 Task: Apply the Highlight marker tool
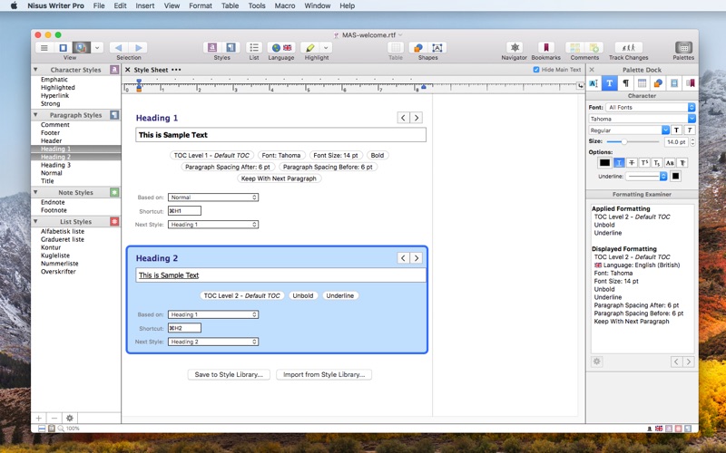tap(310, 48)
